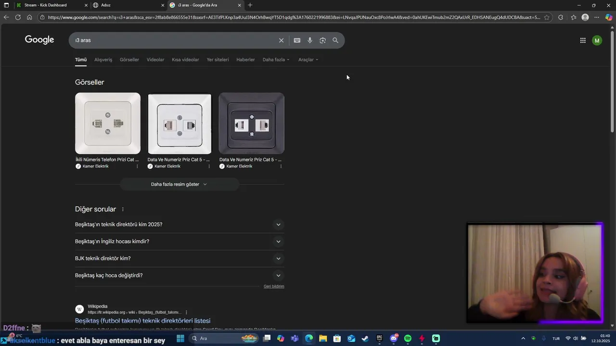Click the browser address bar URL
616x346 pixels.
coord(294,17)
